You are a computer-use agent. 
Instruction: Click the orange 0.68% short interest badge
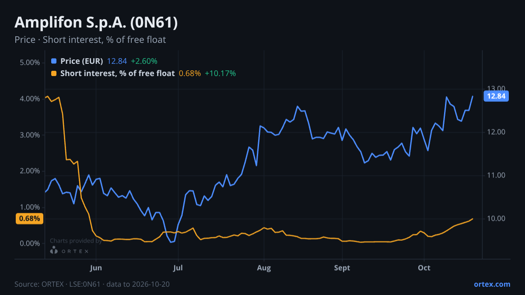[30, 219]
